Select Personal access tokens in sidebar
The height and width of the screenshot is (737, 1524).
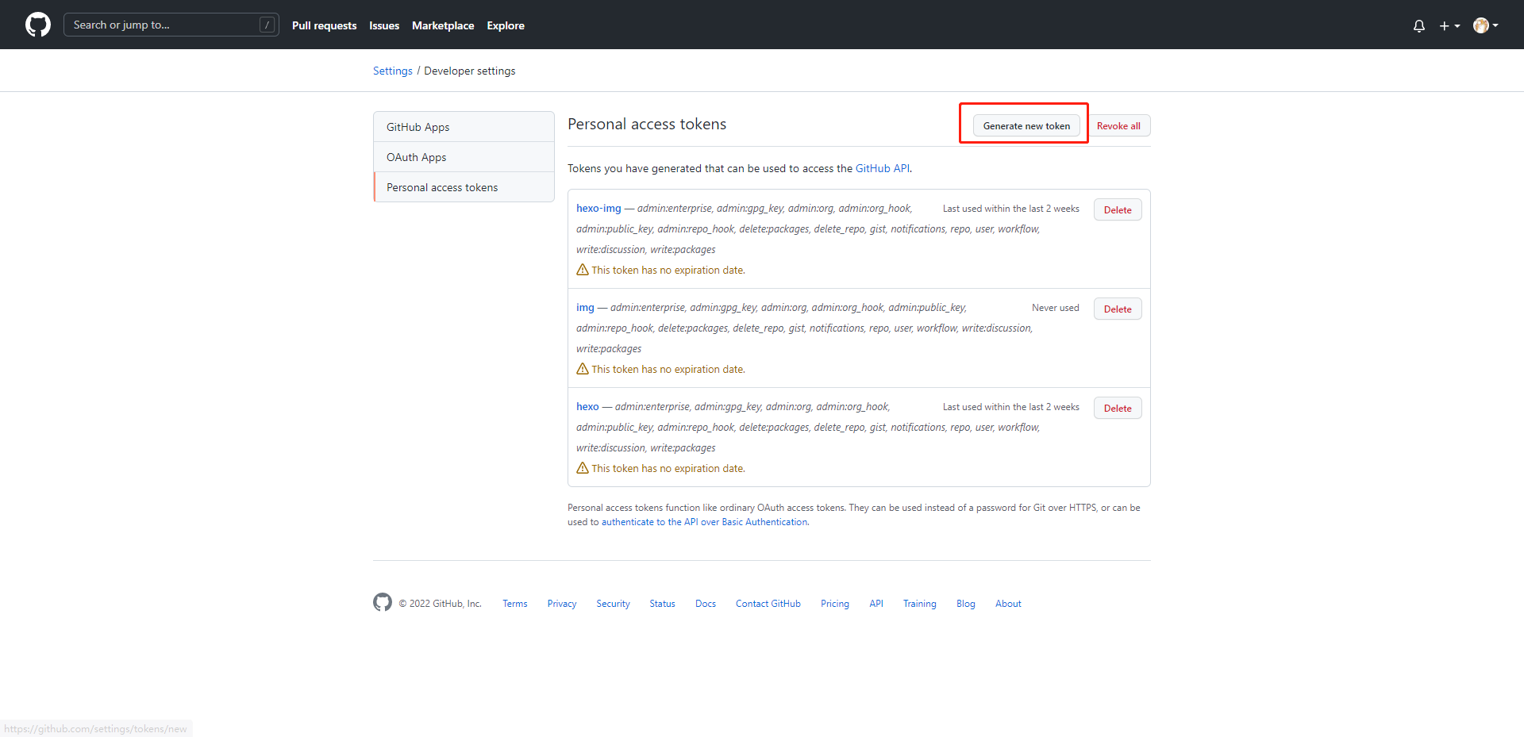click(464, 187)
